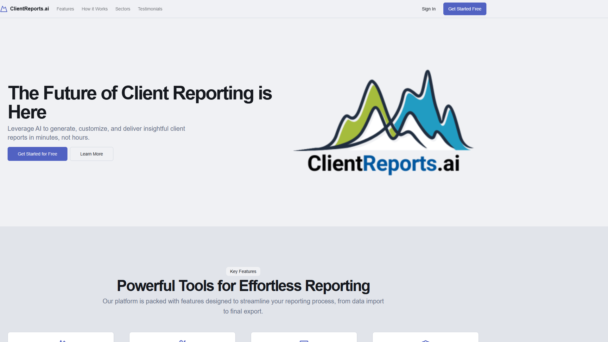Click the heading "Powerful Tools for Effortless Reporting"
Image resolution: width=608 pixels, height=342 pixels.
click(x=243, y=286)
